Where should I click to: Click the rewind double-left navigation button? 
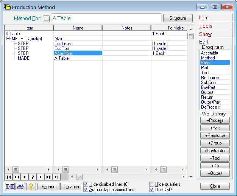click(x=17, y=177)
